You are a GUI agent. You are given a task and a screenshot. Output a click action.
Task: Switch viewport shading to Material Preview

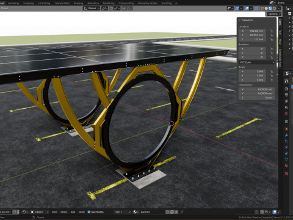click(270, 8)
